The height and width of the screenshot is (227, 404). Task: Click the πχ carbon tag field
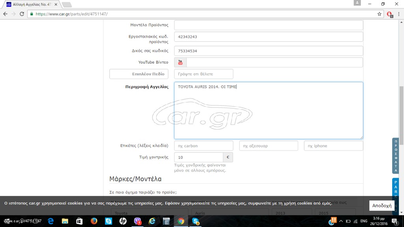click(204, 146)
